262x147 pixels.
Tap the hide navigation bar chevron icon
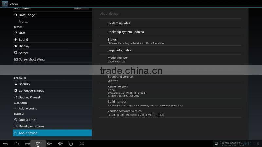point(82,144)
